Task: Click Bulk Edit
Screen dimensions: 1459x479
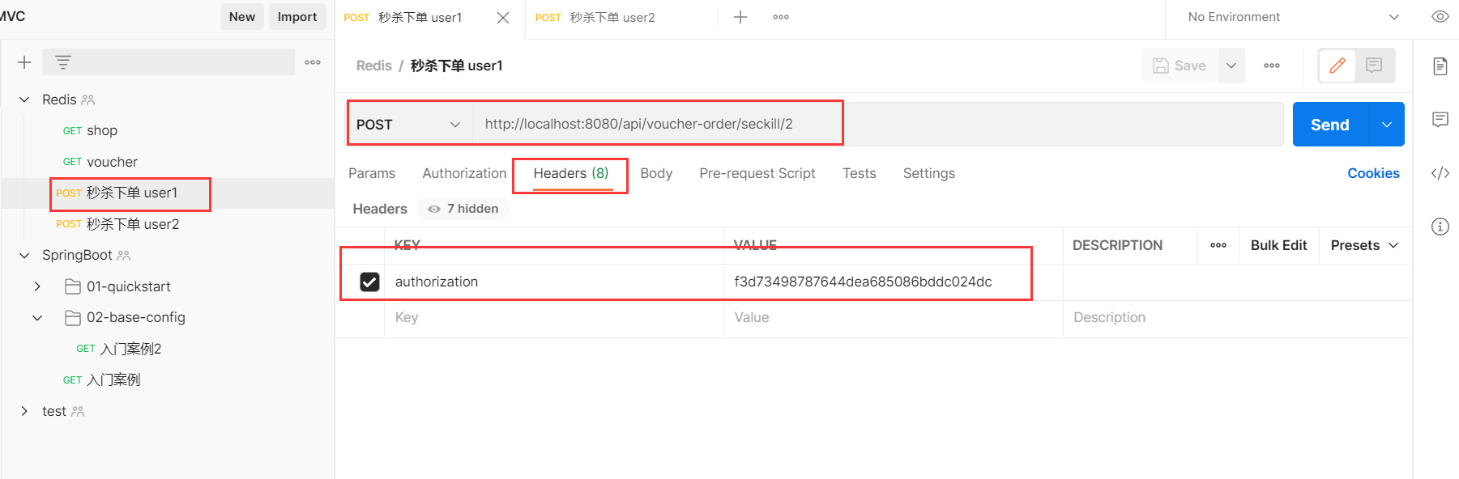Action: 1279,245
